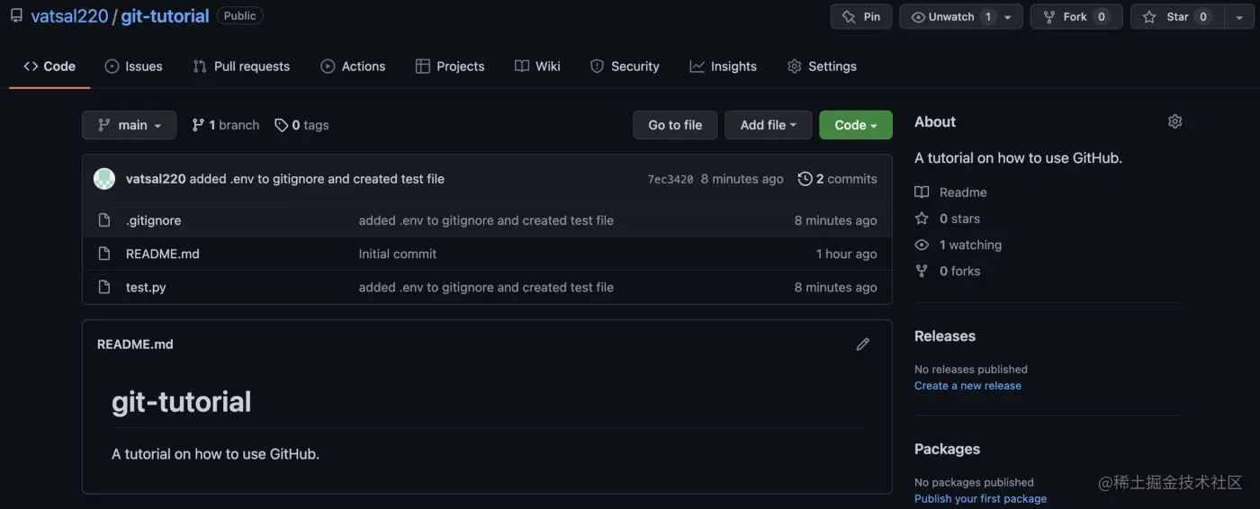View the 2 commits history link
Viewport: 1260px width, 509px height.
pyautogui.click(x=837, y=179)
